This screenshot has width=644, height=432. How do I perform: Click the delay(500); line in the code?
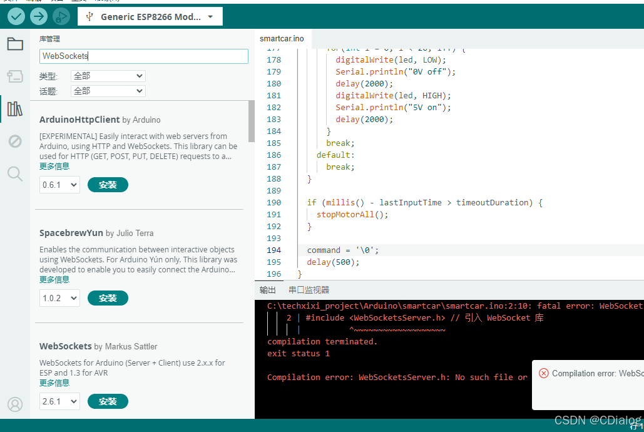333,262
